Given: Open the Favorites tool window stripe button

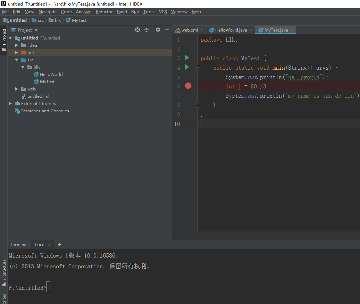Looking at the screenshot, I should [x=3, y=298].
